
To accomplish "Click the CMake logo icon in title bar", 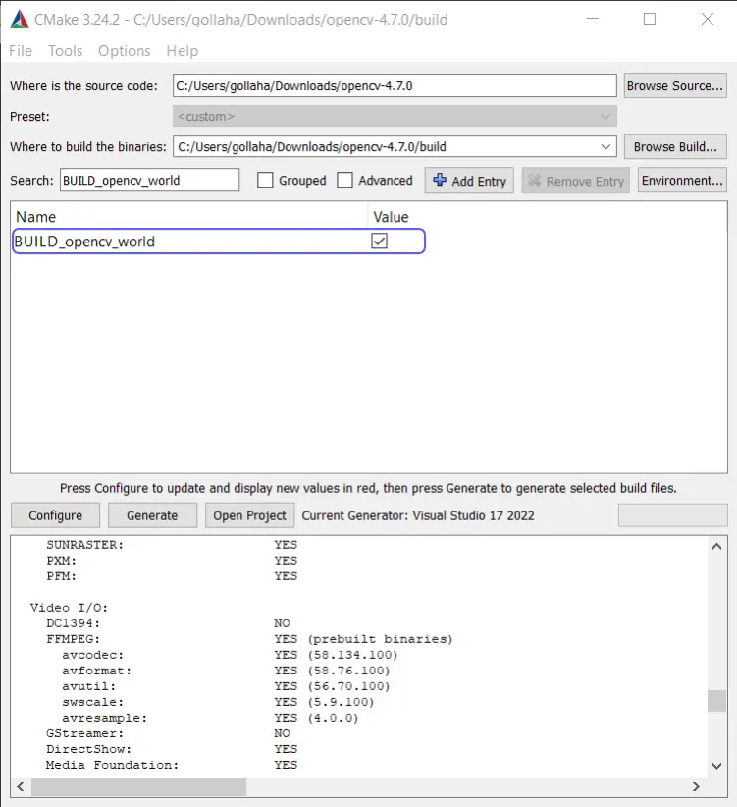I will point(20,19).
